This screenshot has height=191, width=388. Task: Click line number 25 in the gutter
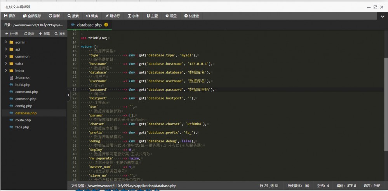tap(74, 89)
